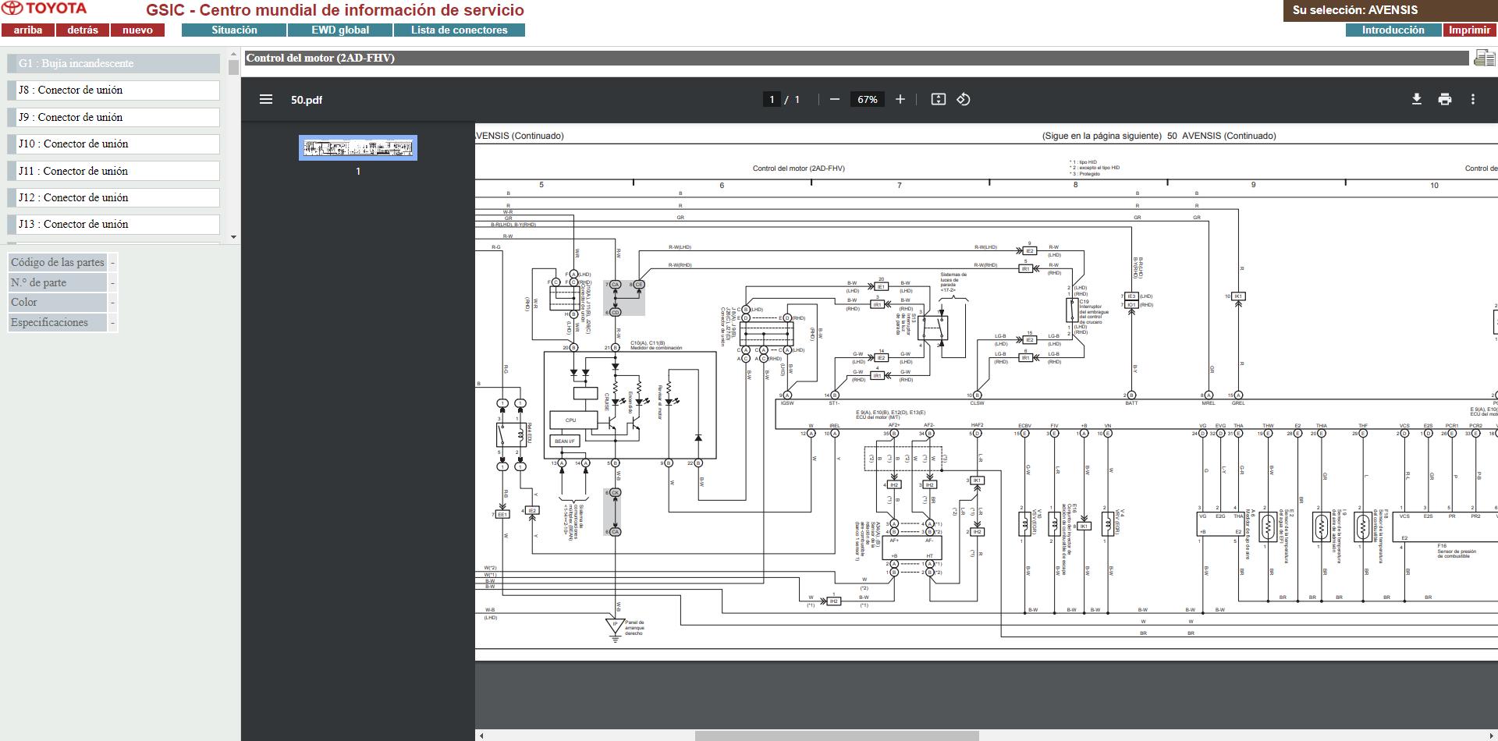Screen dimensions: 1498x741
Task: Zoom out with the minus icon
Action: [835, 99]
